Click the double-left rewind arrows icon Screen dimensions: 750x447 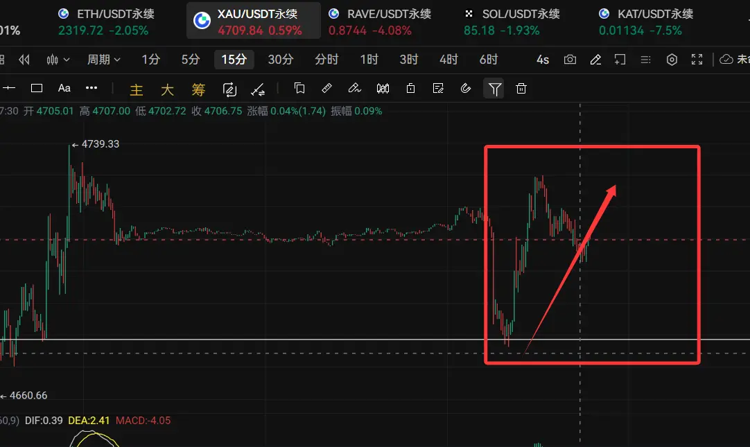click(x=24, y=60)
